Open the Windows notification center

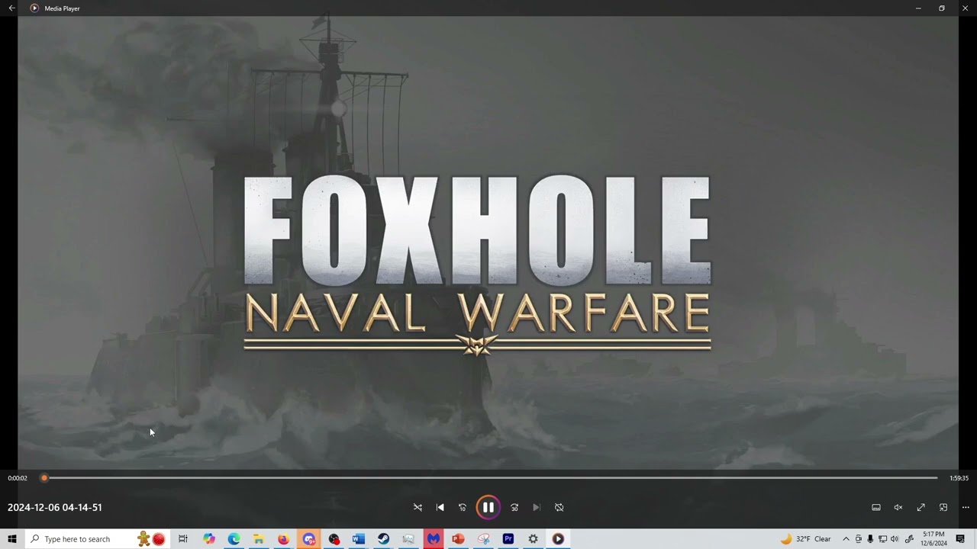click(960, 539)
